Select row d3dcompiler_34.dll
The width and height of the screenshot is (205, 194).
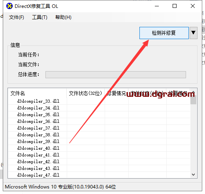pyautogui.click(x=99, y=108)
